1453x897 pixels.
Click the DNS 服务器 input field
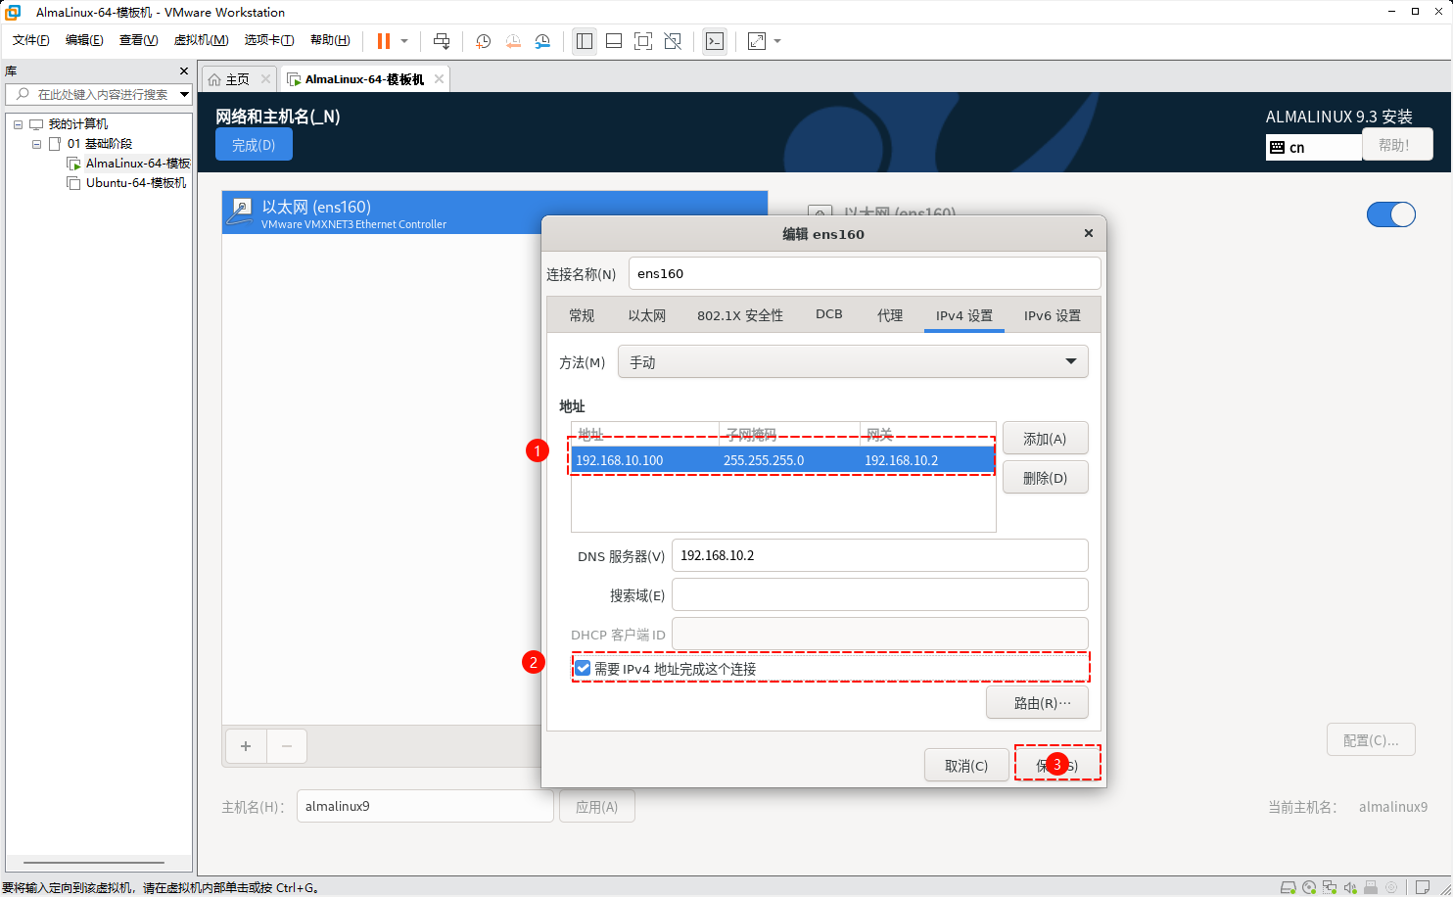click(879, 555)
